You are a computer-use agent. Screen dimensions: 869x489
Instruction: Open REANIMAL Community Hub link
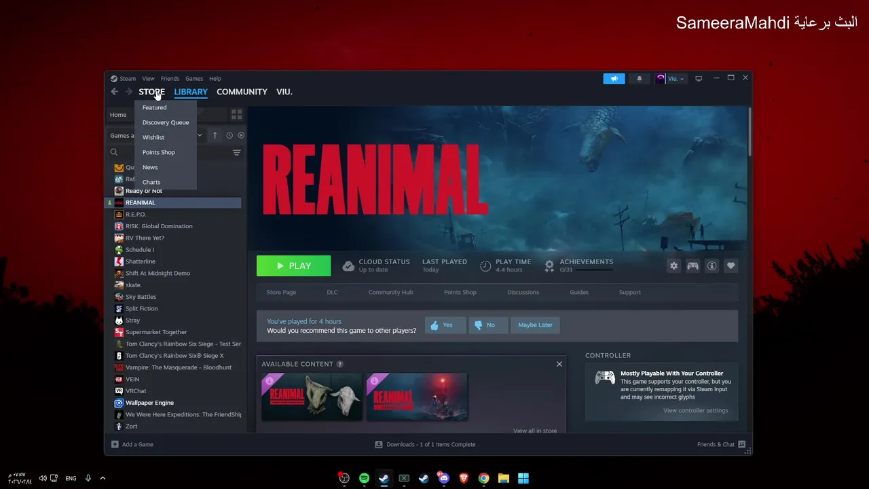pyautogui.click(x=390, y=292)
